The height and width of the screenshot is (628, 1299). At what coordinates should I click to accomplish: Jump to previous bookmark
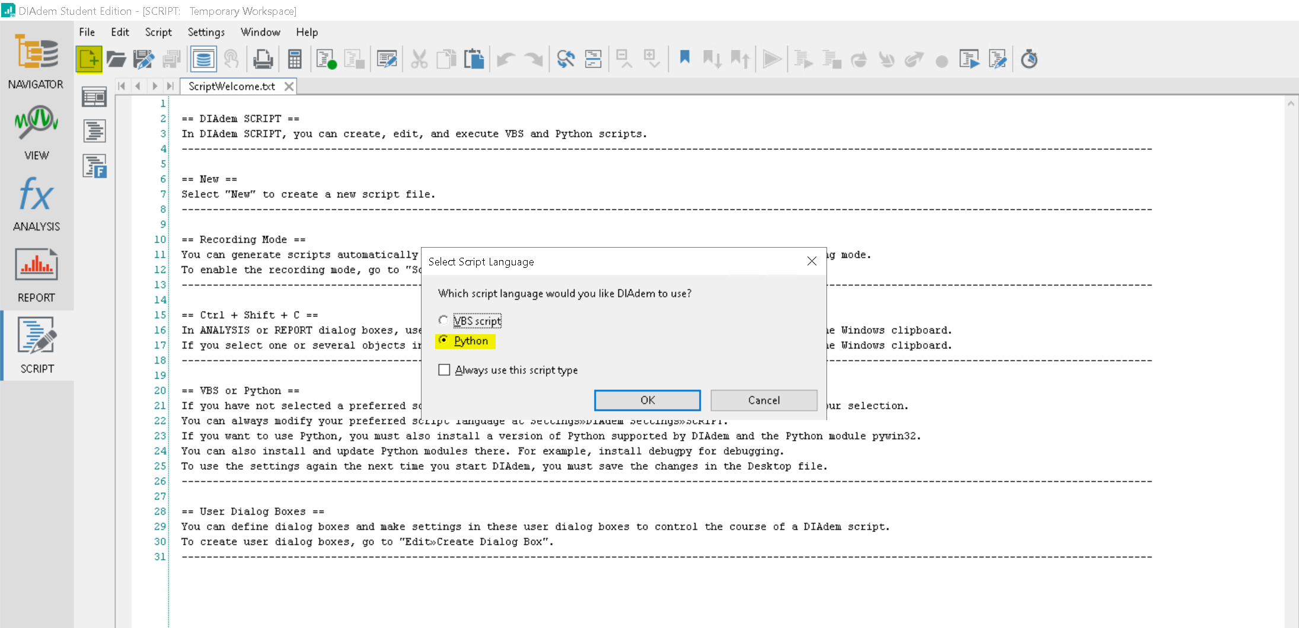click(740, 59)
